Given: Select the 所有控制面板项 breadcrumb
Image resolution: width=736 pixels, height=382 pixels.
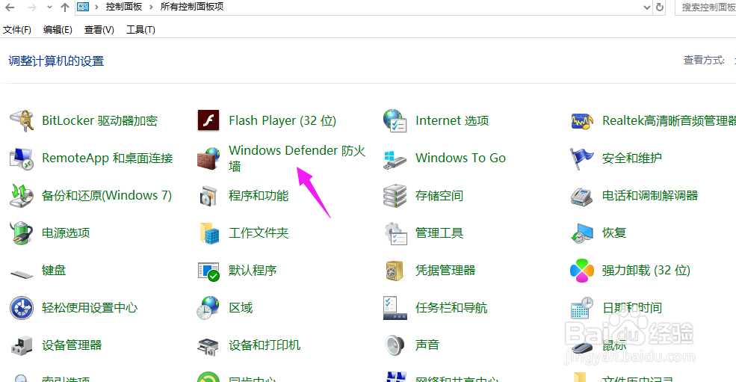Looking at the screenshot, I should pos(191,7).
